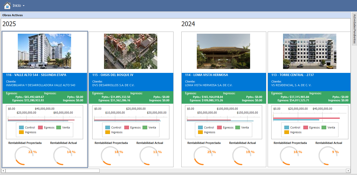Click the Egresos legend swatch in the Oasis del Bosque card

(x=127, y=127)
